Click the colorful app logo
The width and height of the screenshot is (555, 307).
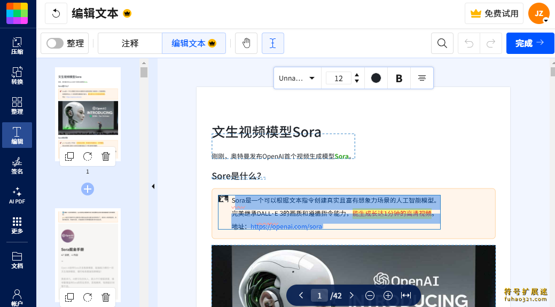[17, 13]
